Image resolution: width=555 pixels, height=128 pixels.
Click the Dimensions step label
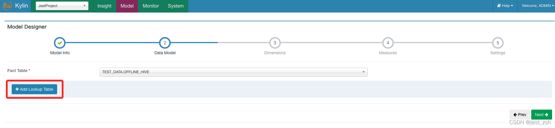click(x=275, y=53)
